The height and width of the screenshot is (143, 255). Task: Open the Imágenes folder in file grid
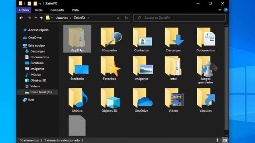[x=143, y=66]
